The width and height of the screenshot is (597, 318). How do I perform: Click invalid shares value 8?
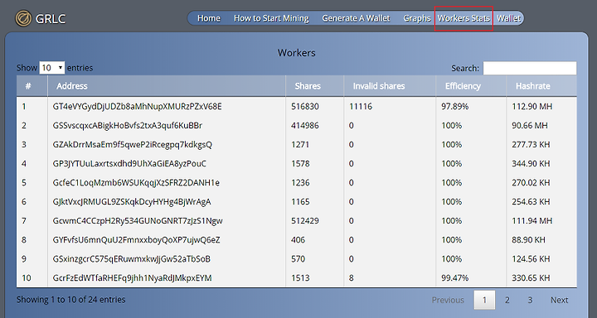tap(351, 277)
